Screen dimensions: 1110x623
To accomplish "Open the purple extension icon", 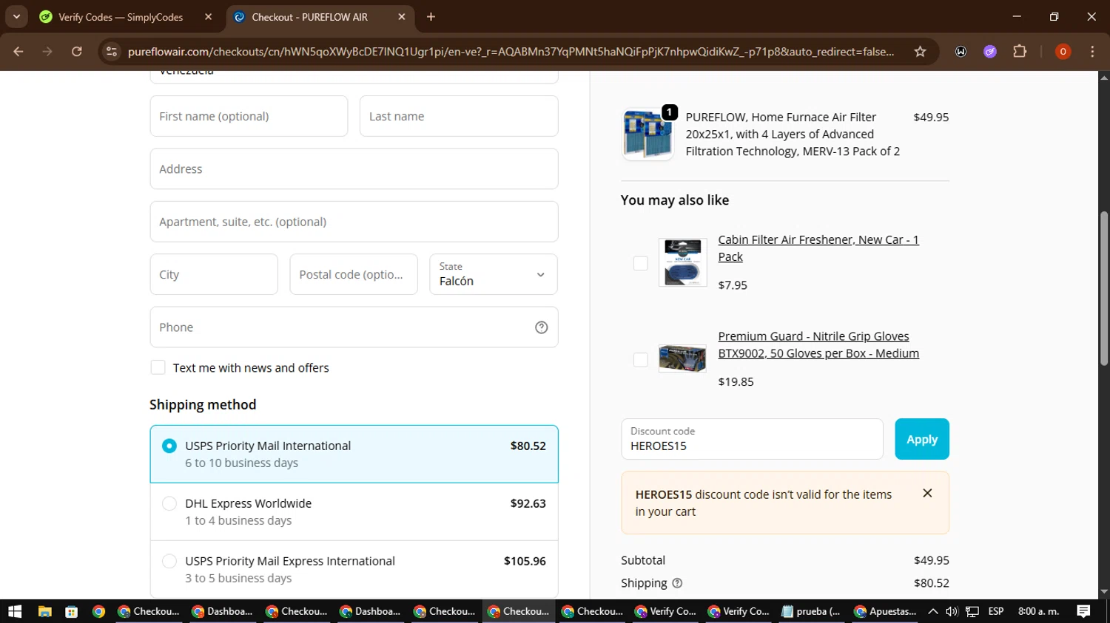I will click(990, 51).
